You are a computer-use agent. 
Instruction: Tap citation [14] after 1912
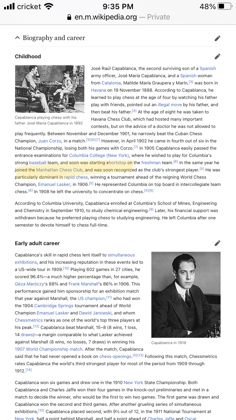coord(29,370)
